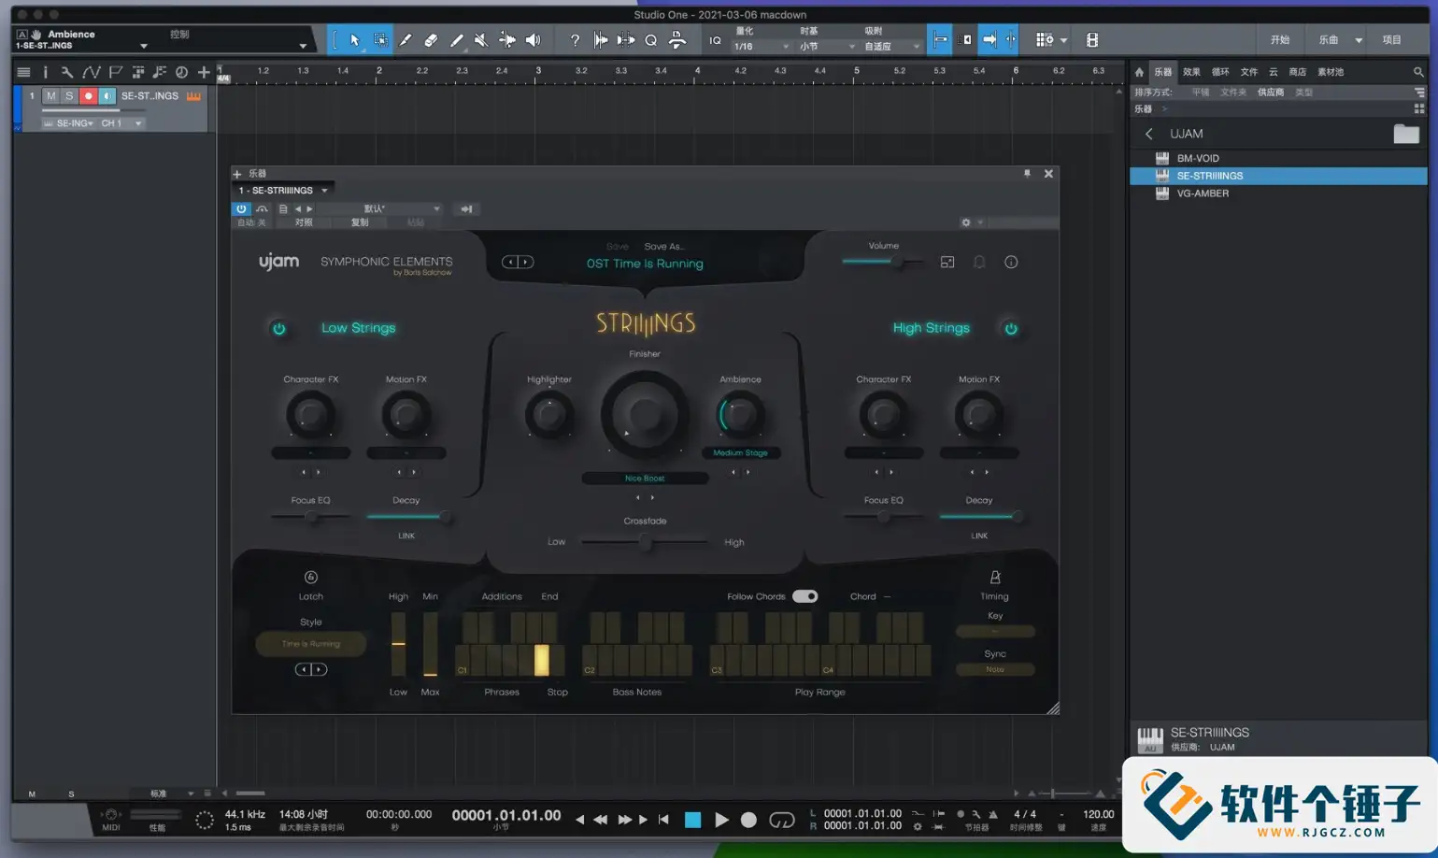Expand the 1 - SE-STRIIIINGS instrument selector
Image resolution: width=1438 pixels, height=858 pixels.
pyautogui.click(x=283, y=191)
